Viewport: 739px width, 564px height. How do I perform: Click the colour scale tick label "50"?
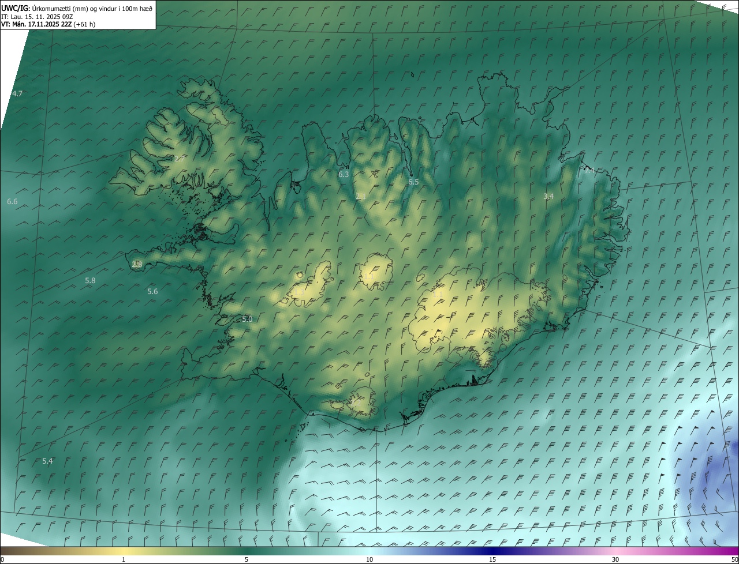(x=734, y=559)
